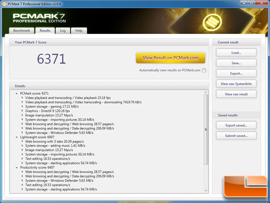Click the details scrollbar up arrow
Image resolution: width=270 pixels, height=203 pixels.
coord(206,92)
